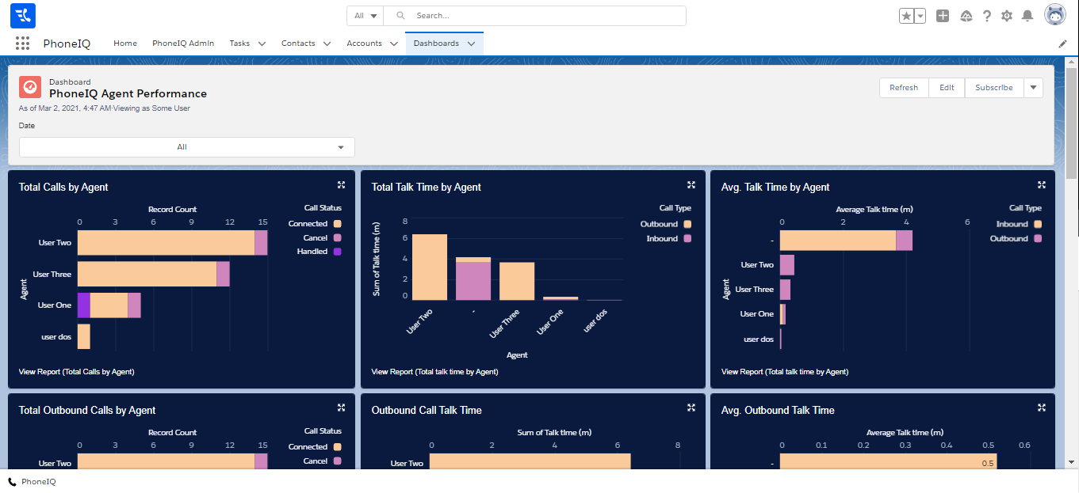Viewport: 1079px width, 493px height.
Task: Open View Report for Total Calls by Agent
Action: [76, 372]
